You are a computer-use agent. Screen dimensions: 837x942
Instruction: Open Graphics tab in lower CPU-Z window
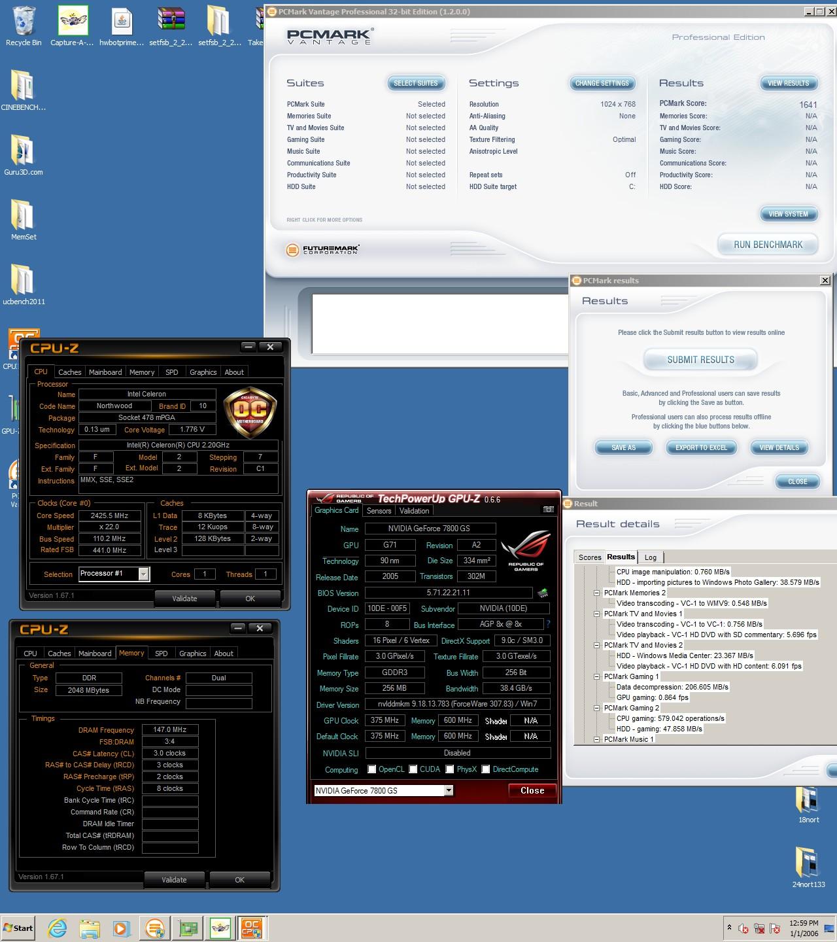tap(193, 654)
